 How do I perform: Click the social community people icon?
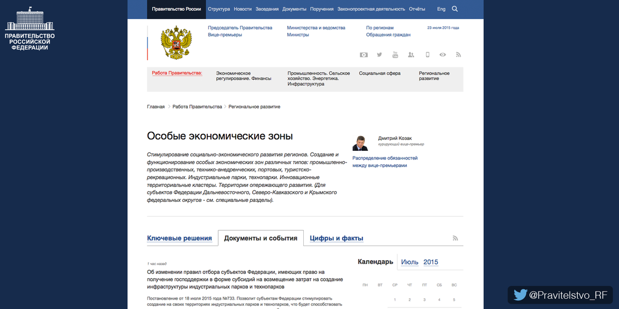pos(411,55)
